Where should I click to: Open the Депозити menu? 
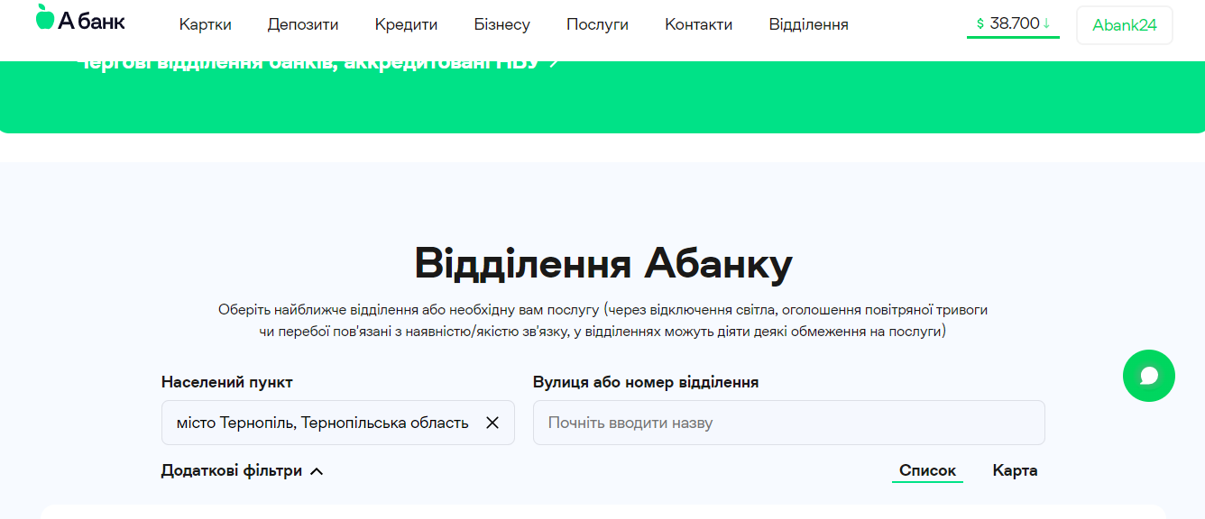point(303,24)
